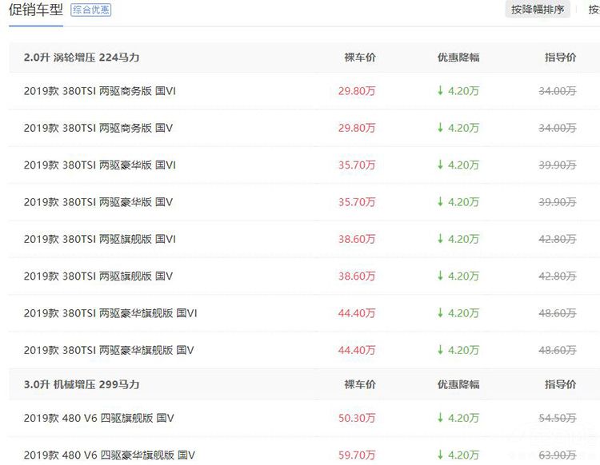The width and height of the screenshot is (600, 465).
Task: Select 2019款 380TSI 两驱豪华旗舰版 国V
Action: pos(109,351)
